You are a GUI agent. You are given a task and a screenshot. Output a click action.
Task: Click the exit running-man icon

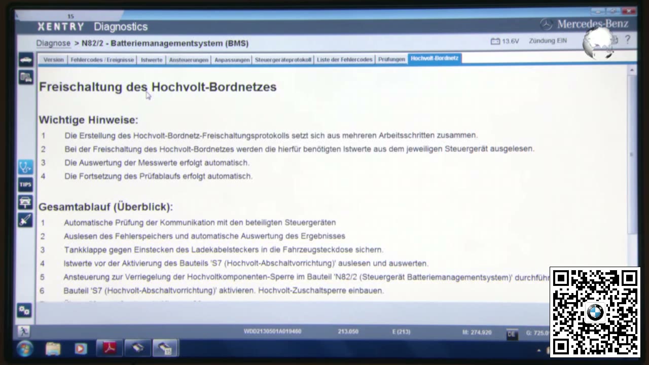[23, 331]
